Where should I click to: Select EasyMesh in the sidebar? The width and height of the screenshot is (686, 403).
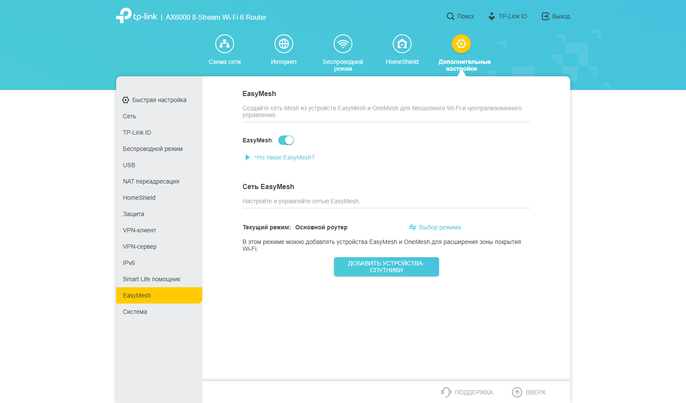point(159,295)
